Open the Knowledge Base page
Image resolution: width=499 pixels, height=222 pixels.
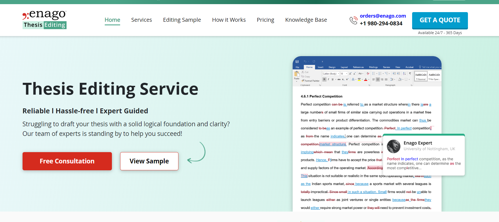click(306, 20)
